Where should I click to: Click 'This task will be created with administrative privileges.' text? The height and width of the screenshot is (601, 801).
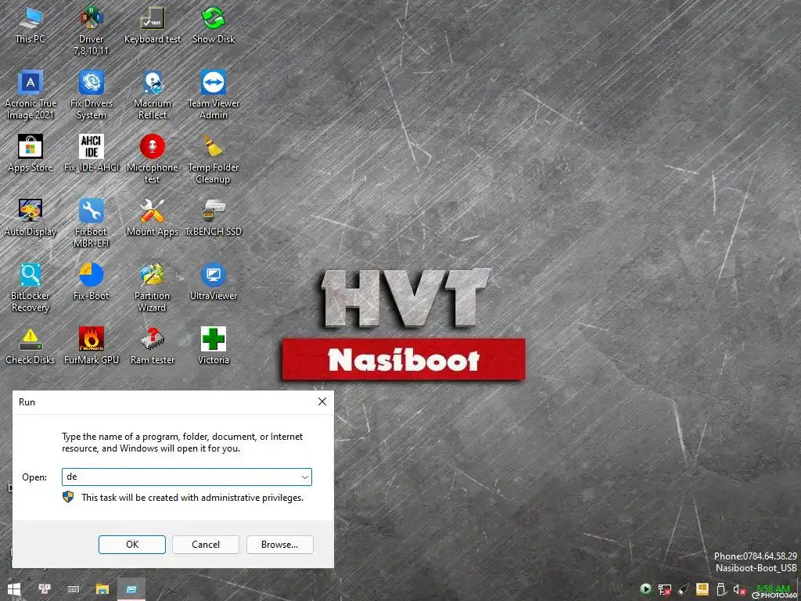point(192,497)
